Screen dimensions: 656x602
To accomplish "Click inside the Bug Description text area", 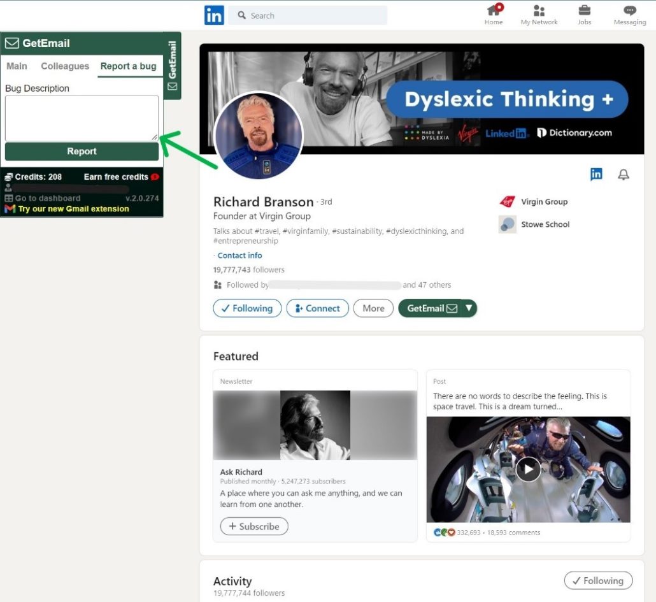I will (82, 118).
